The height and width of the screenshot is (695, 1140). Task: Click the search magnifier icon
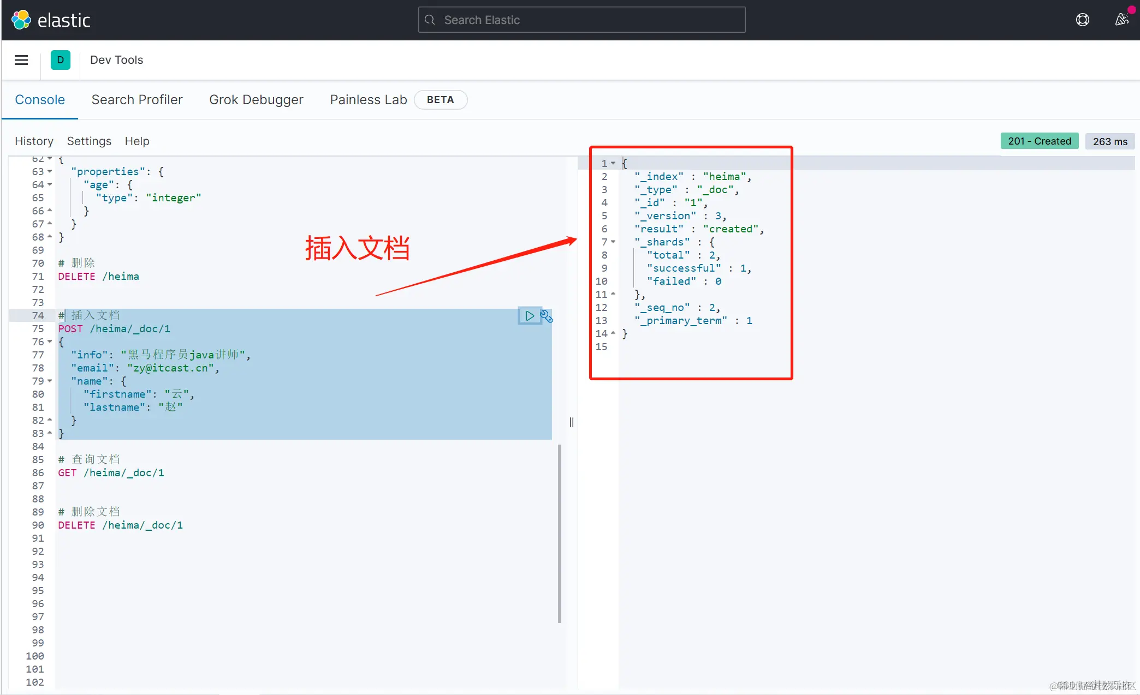pyautogui.click(x=430, y=20)
